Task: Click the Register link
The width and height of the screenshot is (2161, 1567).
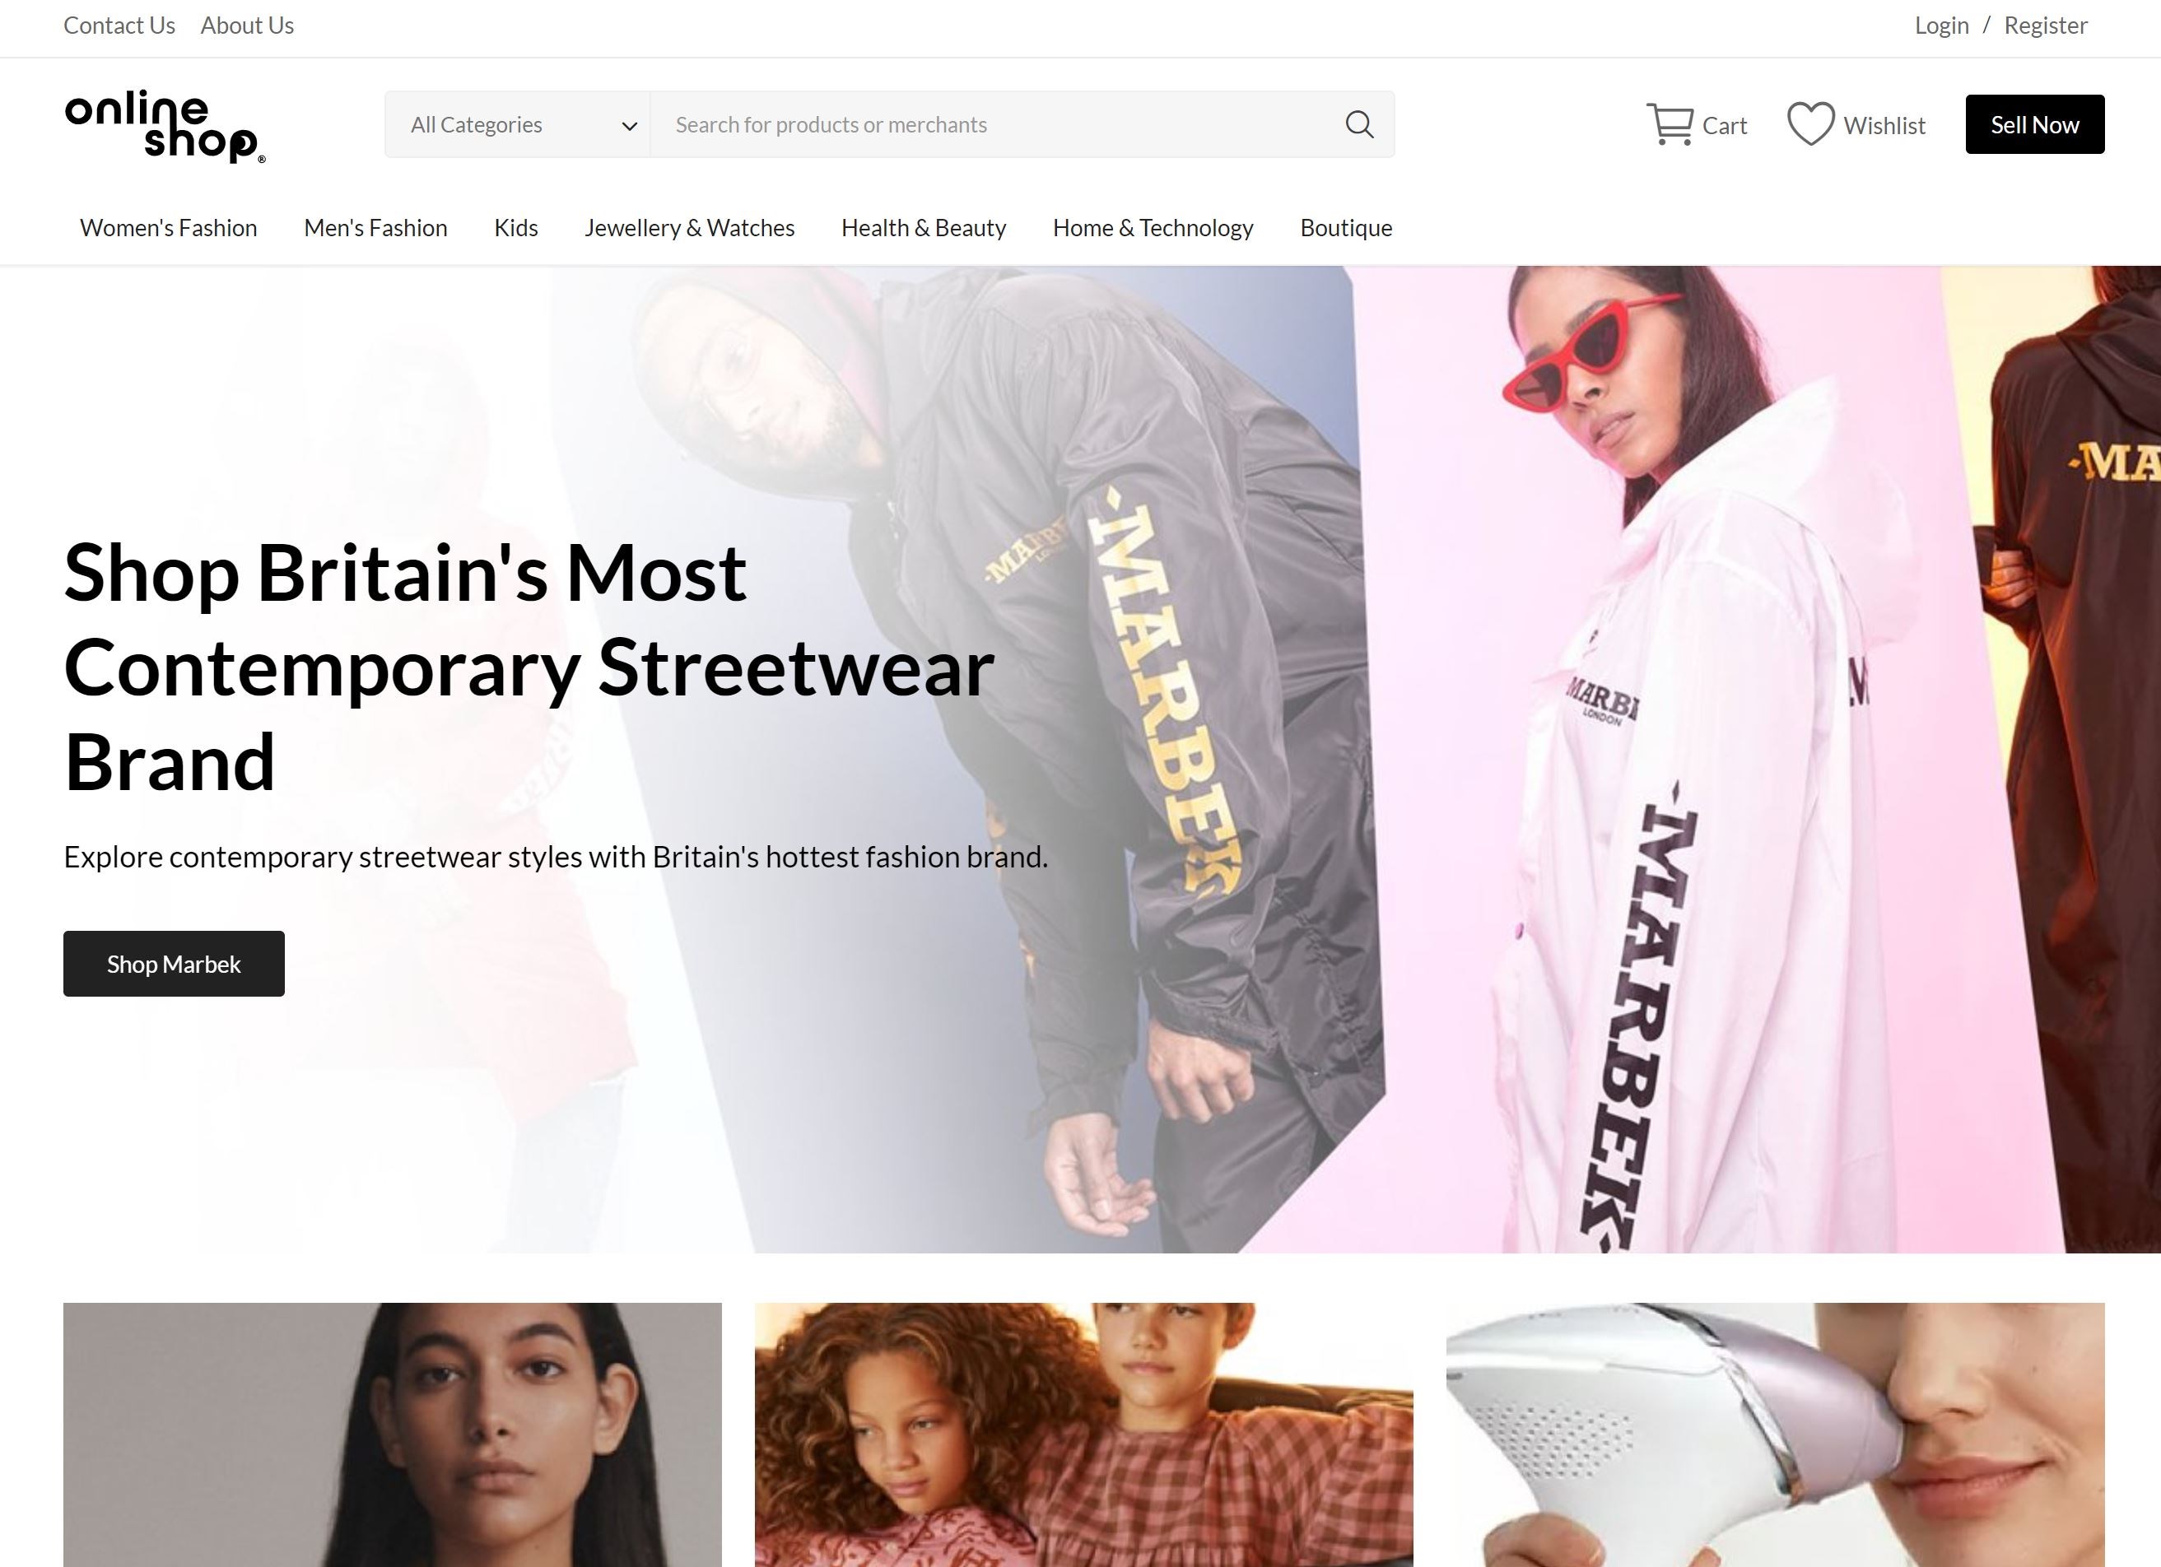Action: click(x=2046, y=26)
